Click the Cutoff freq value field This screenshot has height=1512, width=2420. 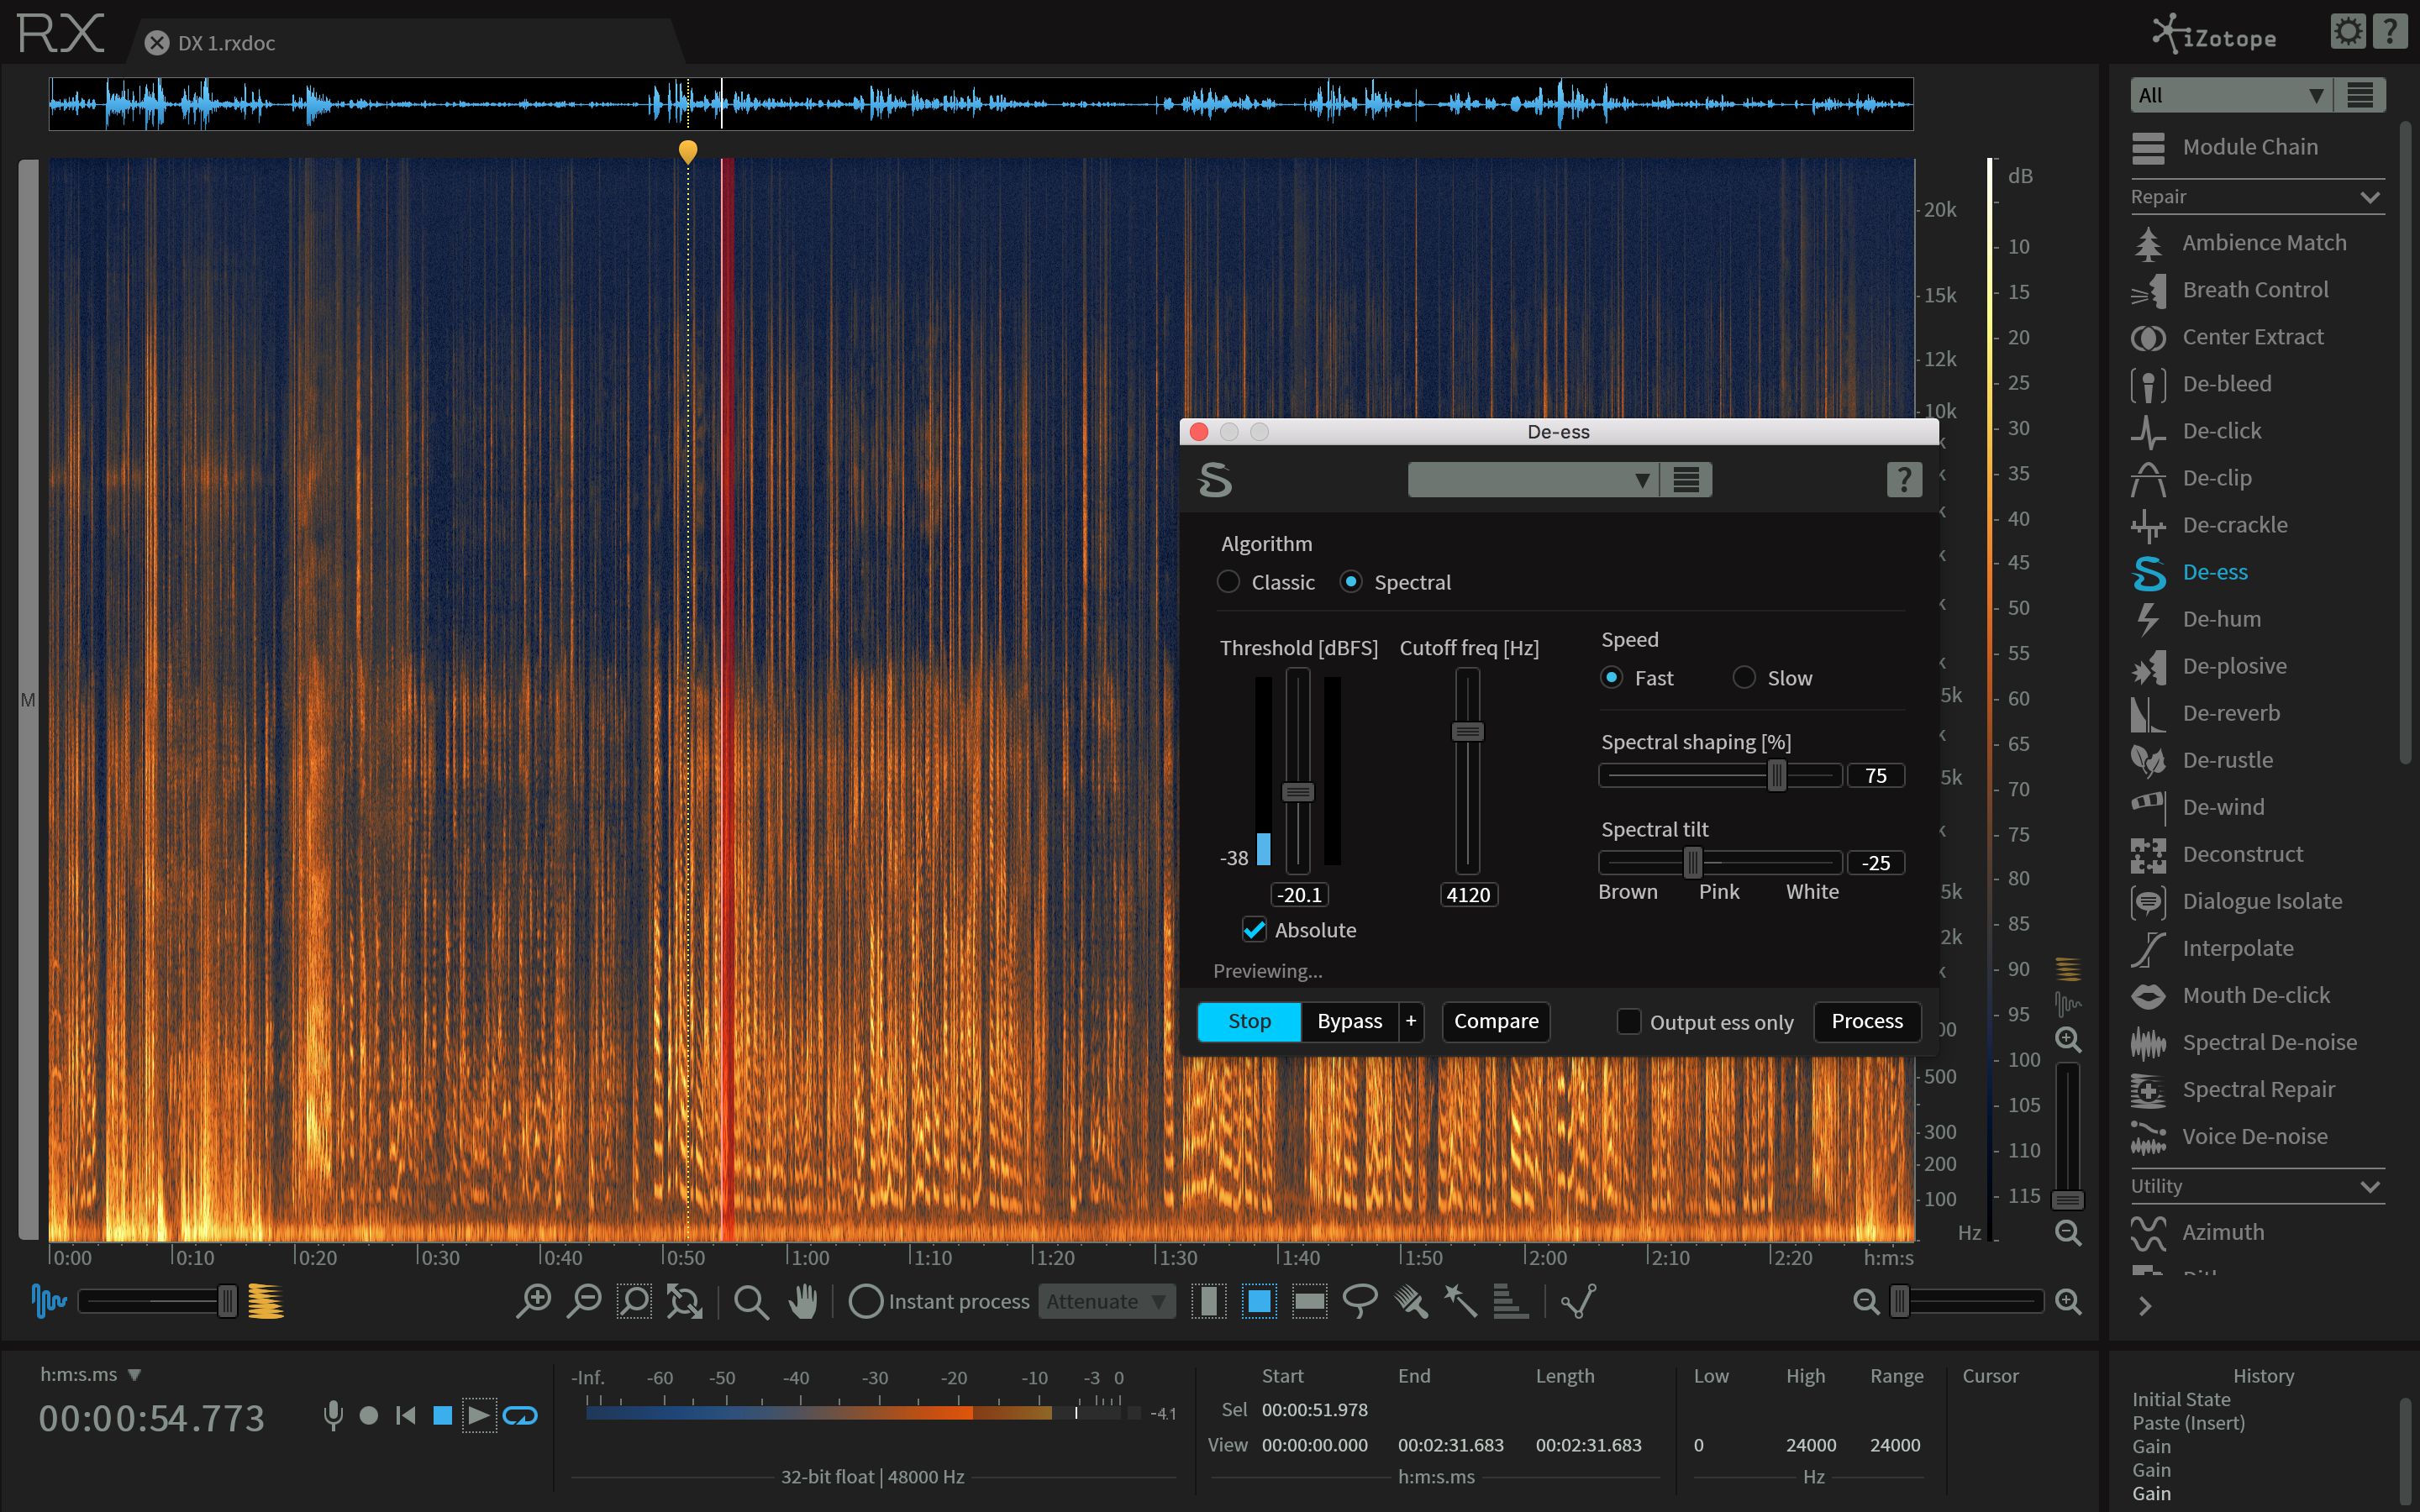pos(1468,894)
